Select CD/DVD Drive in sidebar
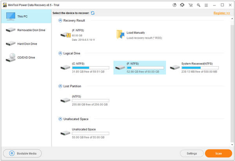 click(x=26, y=58)
